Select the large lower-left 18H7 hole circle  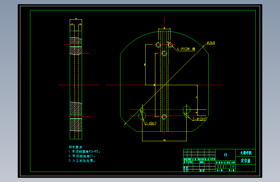point(142,116)
